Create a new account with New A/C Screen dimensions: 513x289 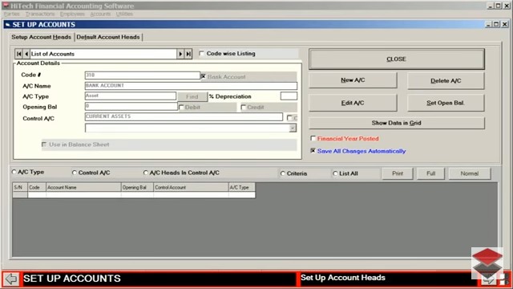click(x=353, y=80)
